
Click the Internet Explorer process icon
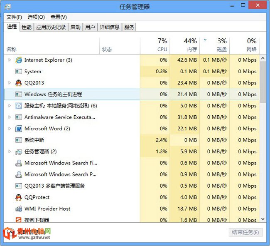click(x=19, y=60)
